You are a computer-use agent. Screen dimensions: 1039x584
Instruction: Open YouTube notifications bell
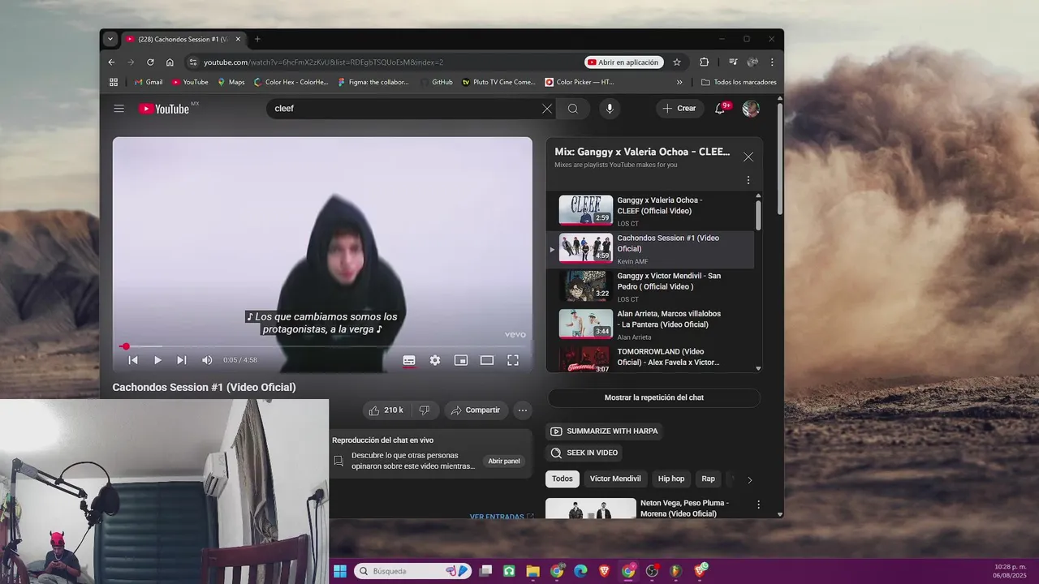[x=720, y=109]
